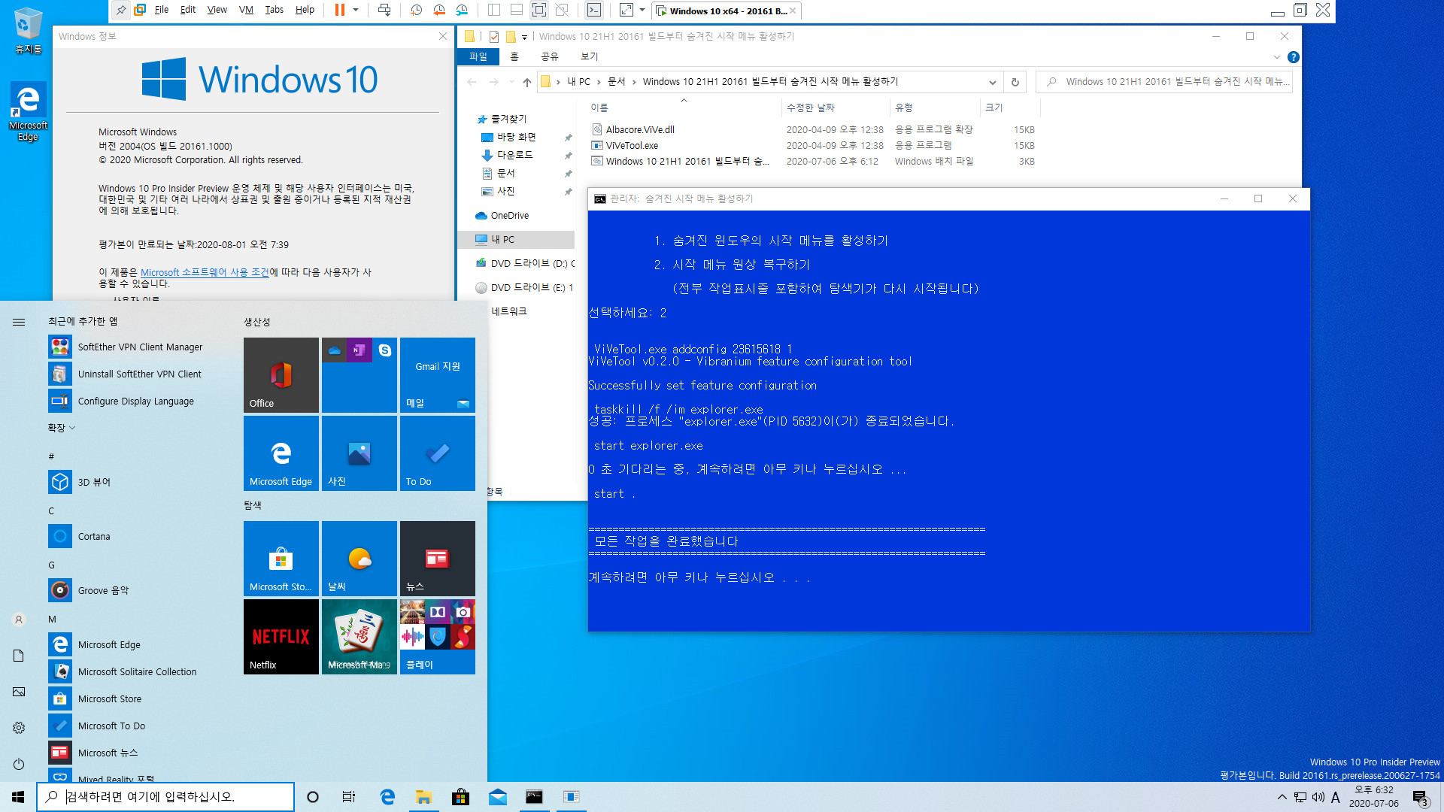
Task: Click the blue help icon in File Explorer
Action: click(1294, 57)
